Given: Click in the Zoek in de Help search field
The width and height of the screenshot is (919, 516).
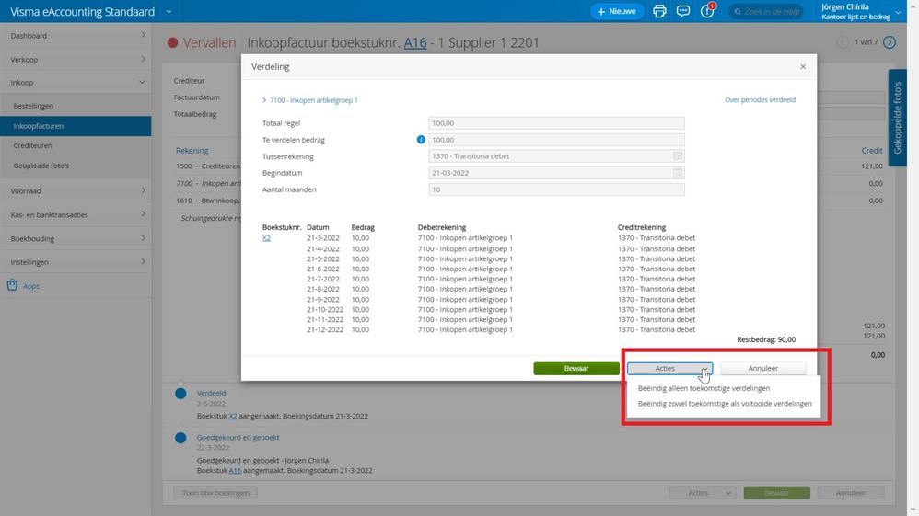Looking at the screenshot, I should point(767,11).
